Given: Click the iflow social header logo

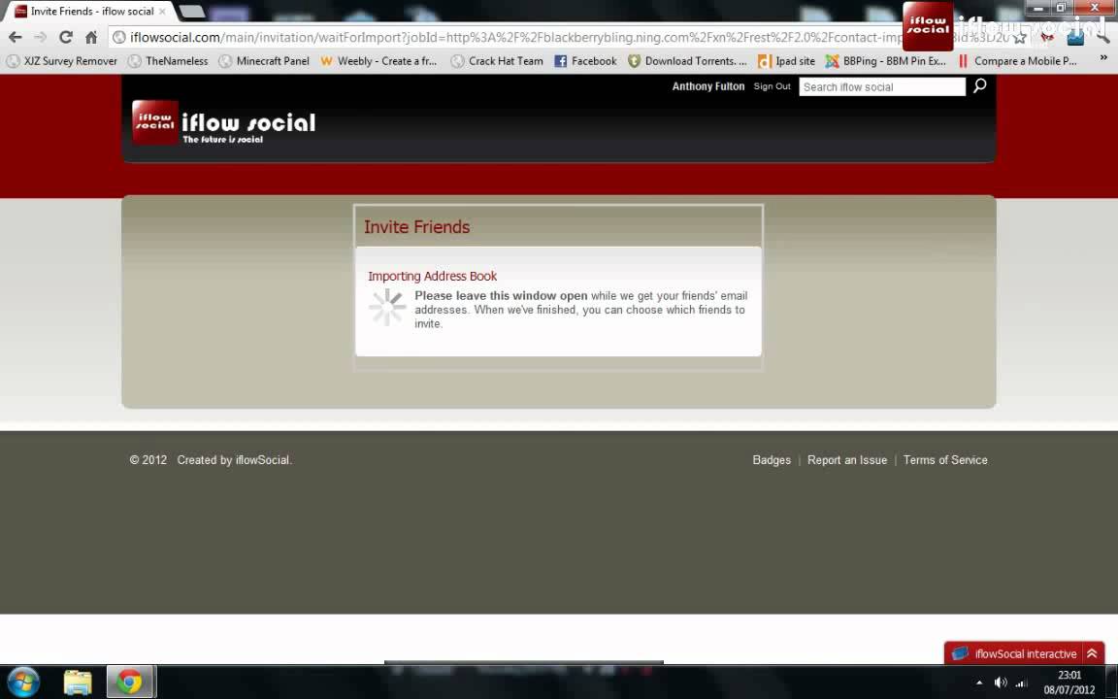Looking at the screenshot, I should click(224, 122).
